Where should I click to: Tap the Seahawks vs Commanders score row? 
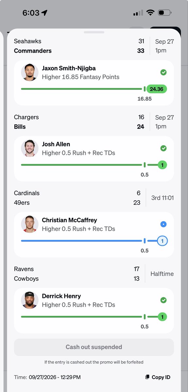(x=94, y=46)
